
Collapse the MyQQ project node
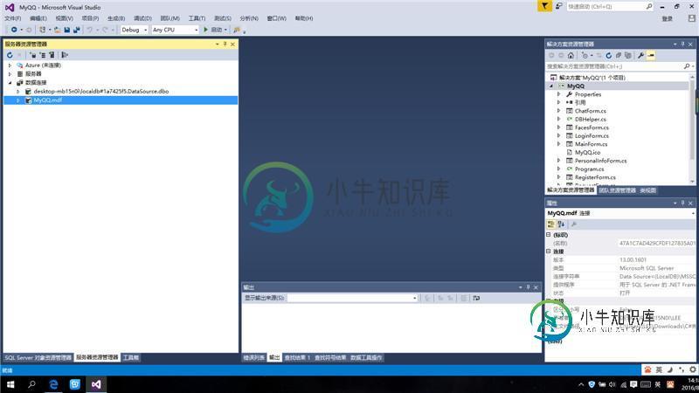click(551, 86)
